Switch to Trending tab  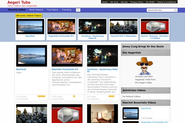[66, 10]
